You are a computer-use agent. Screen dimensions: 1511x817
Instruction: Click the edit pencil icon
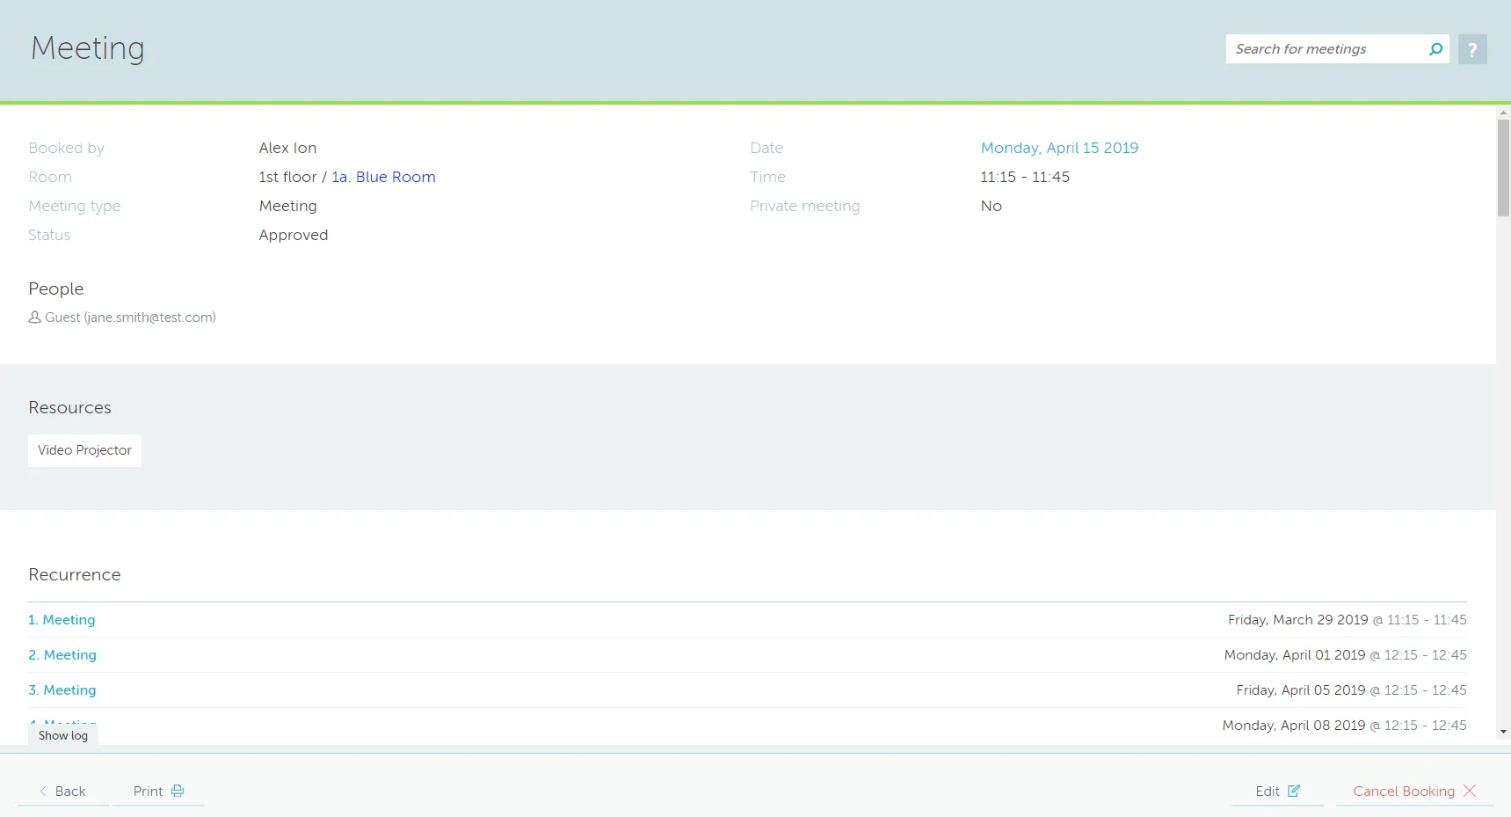point(1294,791)
